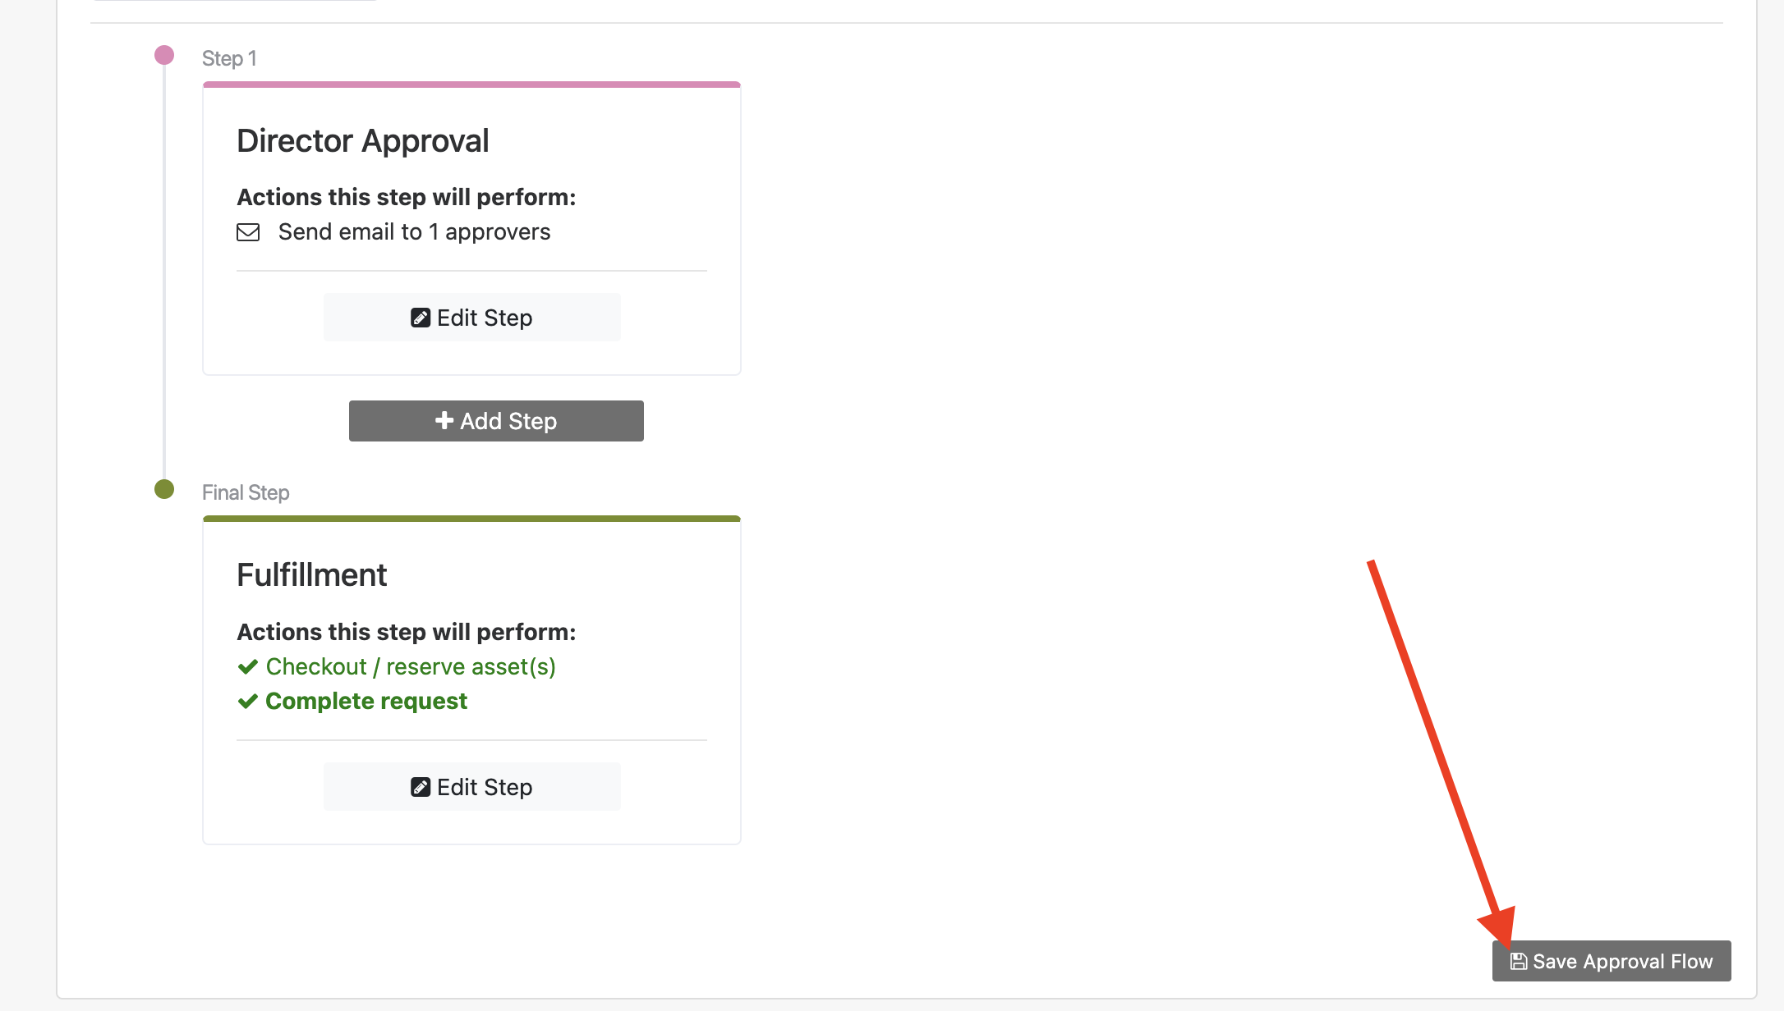Click the Checkout / reserve asset(s) action

point(411,667)
